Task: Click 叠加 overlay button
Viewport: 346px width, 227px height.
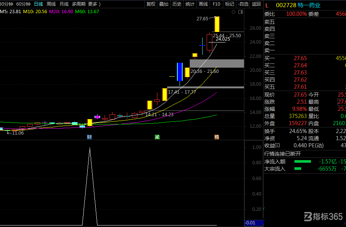Action: point(164,4)
